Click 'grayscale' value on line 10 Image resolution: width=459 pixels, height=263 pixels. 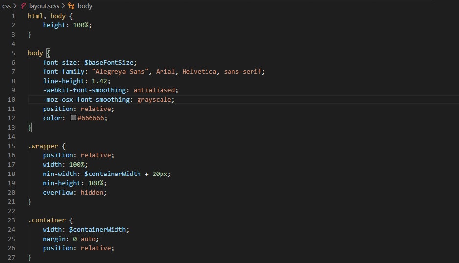point(154,100)
